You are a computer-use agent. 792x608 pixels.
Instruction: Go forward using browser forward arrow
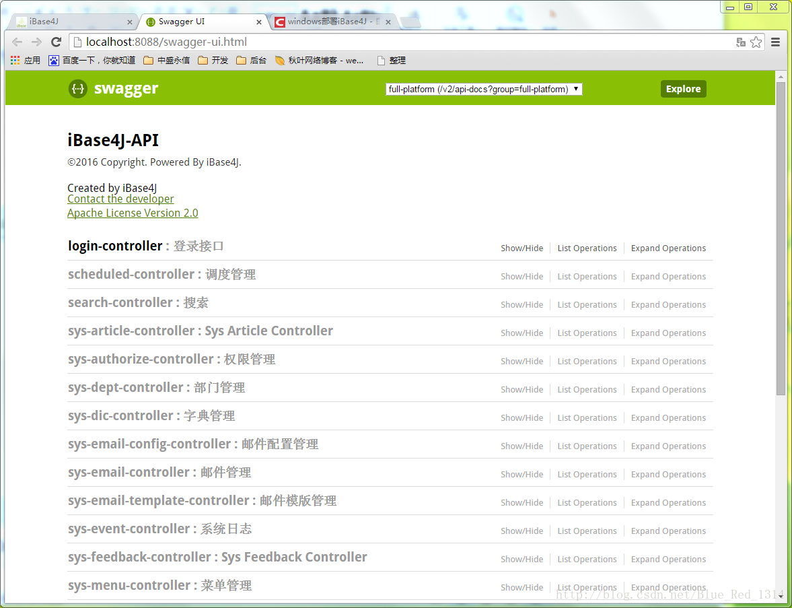pyautogui.click(x=36, y=42)
